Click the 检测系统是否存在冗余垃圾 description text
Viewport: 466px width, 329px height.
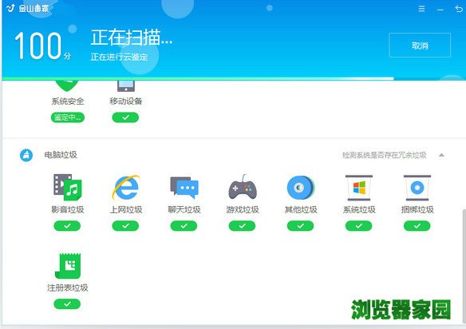pyautogui.click(x=385, y=155)
